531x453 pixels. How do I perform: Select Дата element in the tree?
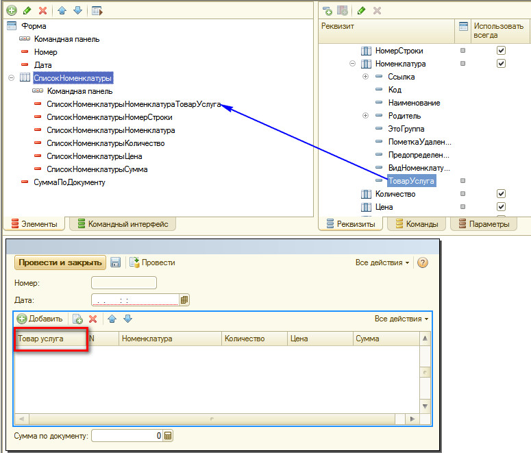[x=42, y=65]
